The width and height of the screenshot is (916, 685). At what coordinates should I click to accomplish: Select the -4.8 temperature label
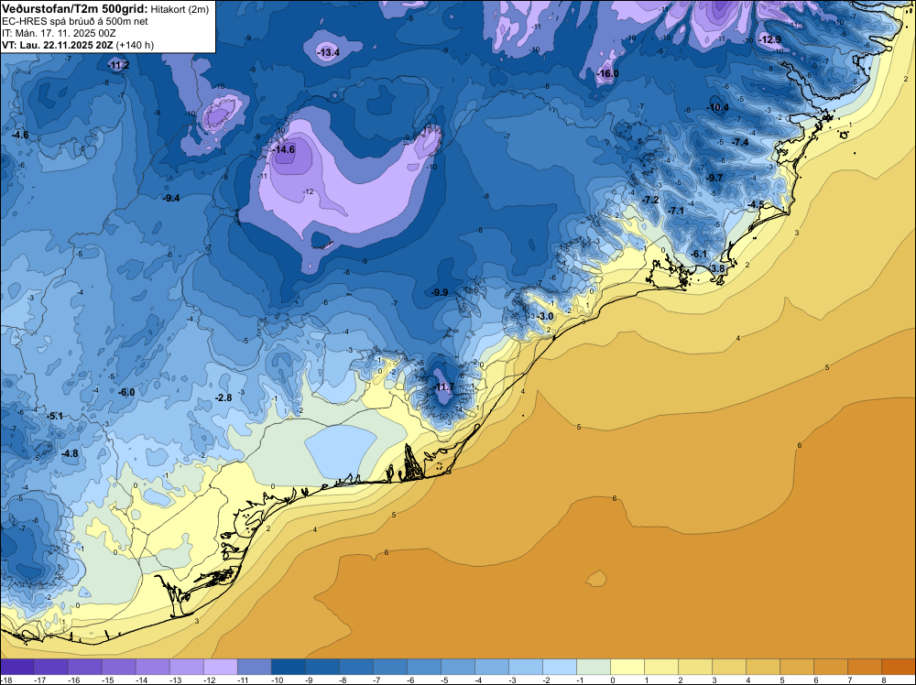pyautogui.click(x=70, y=453)
